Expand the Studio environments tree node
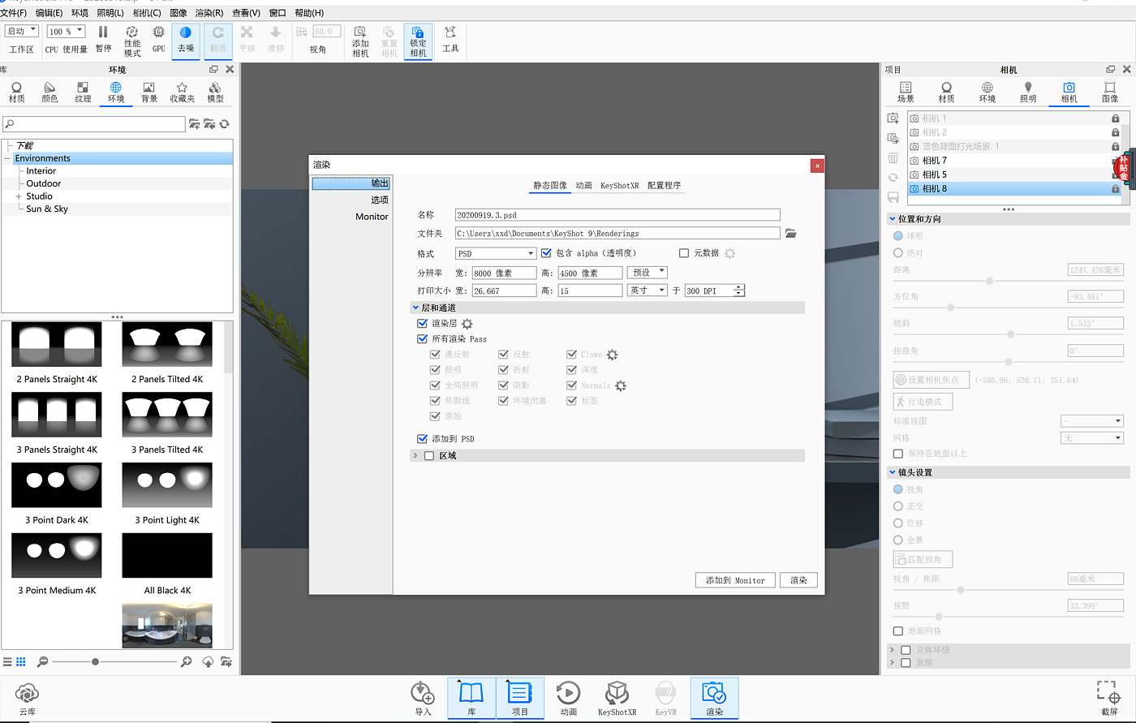Viewport: 1136px width, 723px height. tap(19, 196)
